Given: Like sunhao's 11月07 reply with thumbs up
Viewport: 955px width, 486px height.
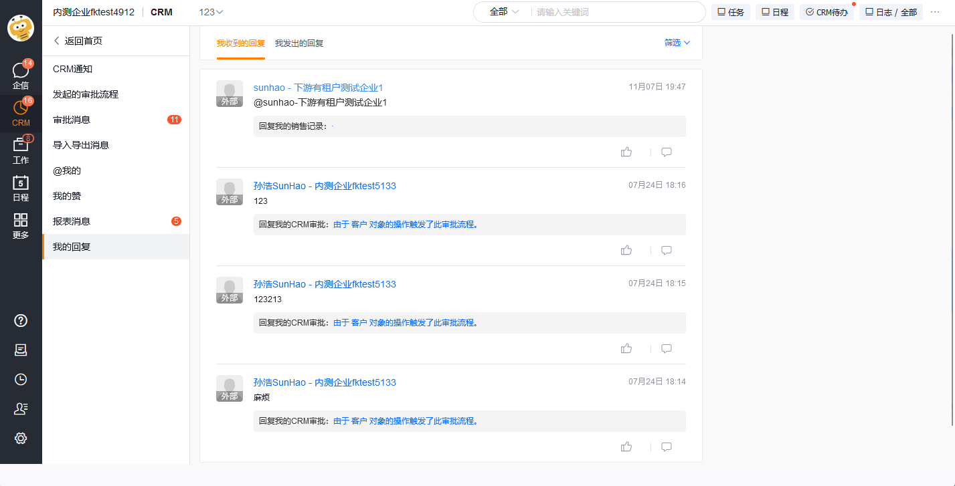Looking at the screenshot, I should coord(626,152).
